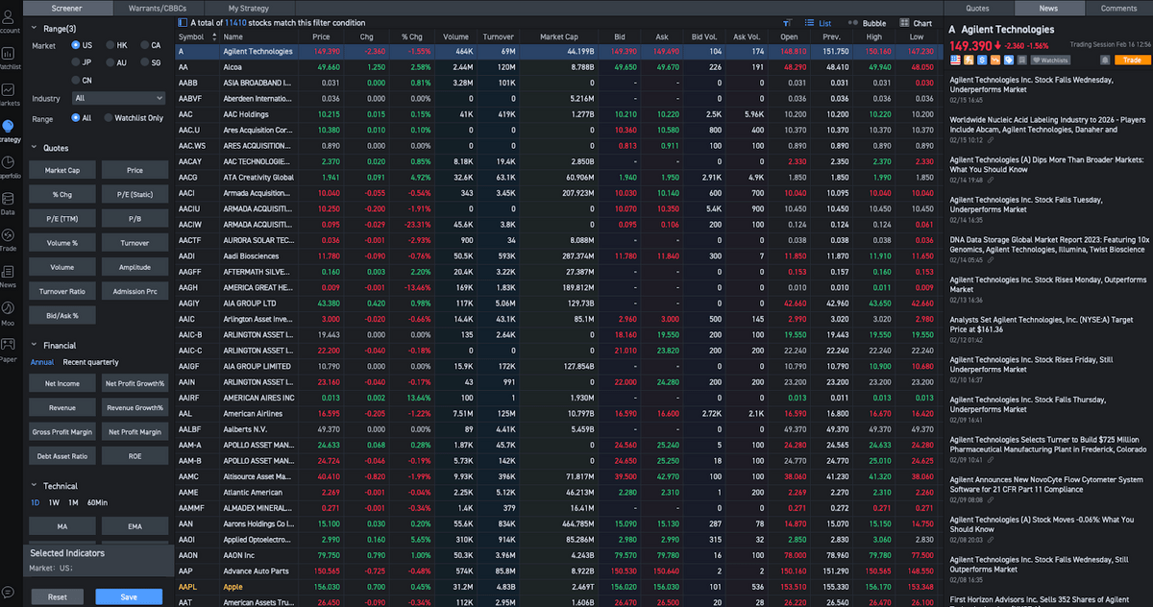Click the orange running-figure icon under Agilent price
Screen dimensions: 1153x607
[x=969, y=60]
